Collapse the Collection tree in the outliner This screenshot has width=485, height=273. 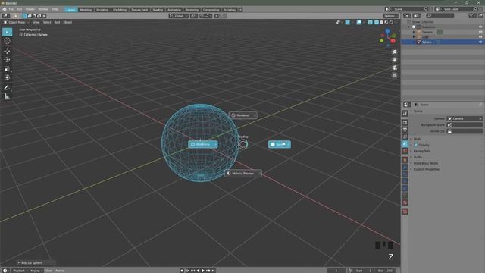408,27
